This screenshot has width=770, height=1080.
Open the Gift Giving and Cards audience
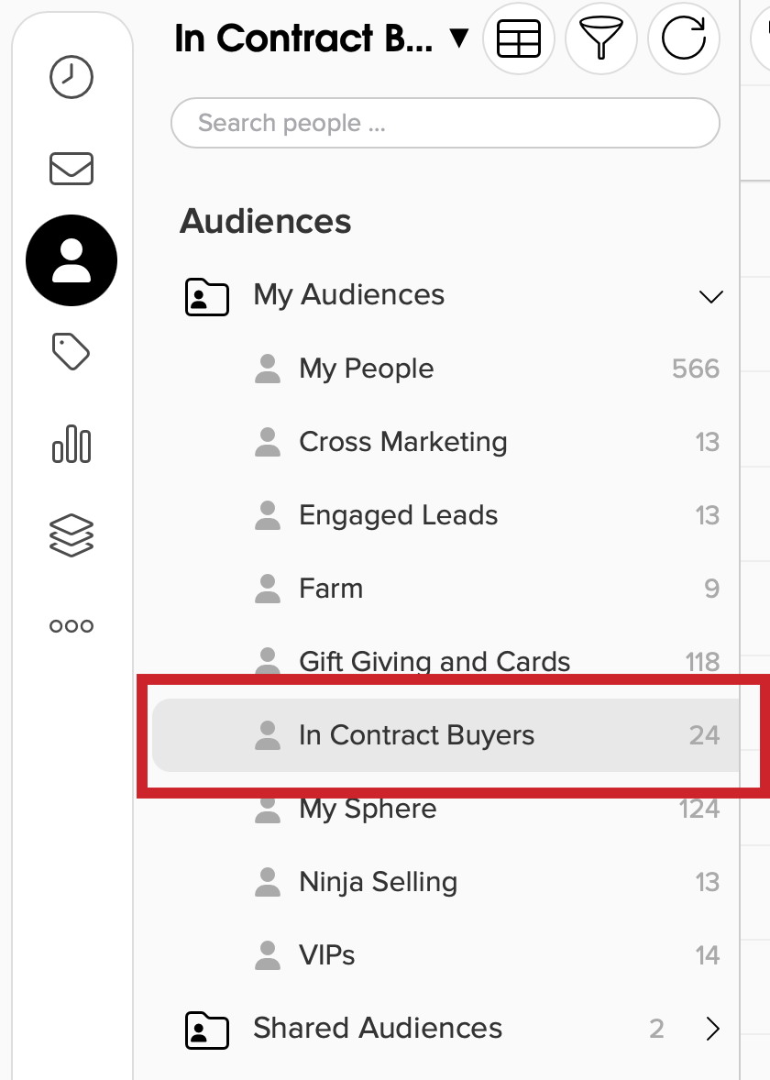coord(434,661)
